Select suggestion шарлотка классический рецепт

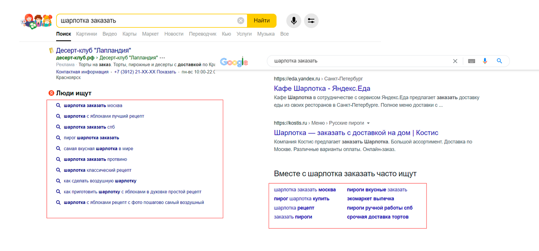(x=97, y=170)
